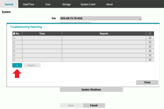This screenshot has width=164, height=109.
Task: Delete the fifth report row with X
Action: (150, 55)
